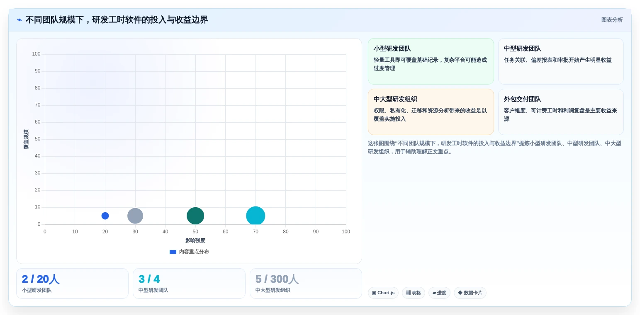Click the 覆盖规模 y-axis title
Image resolution: width=640 pixels, height=315 pixels.
(x=26, y=139)
